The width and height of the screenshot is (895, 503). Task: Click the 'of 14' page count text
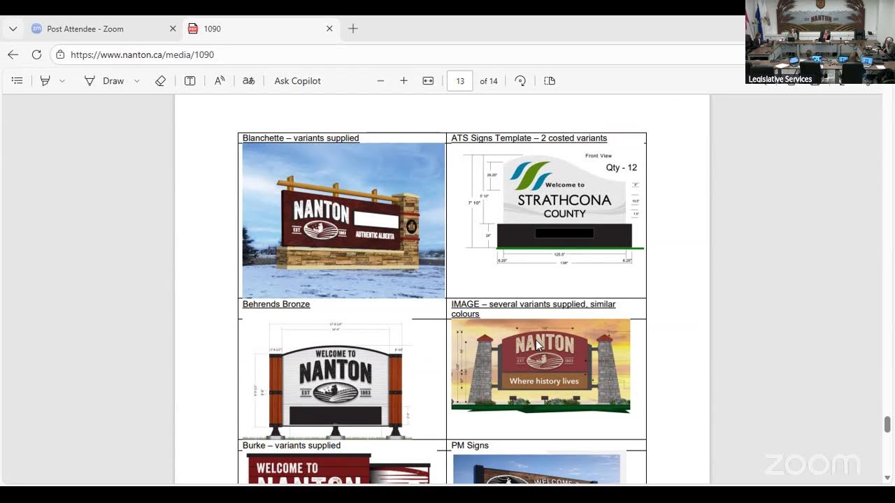click(x=489, y=81)
